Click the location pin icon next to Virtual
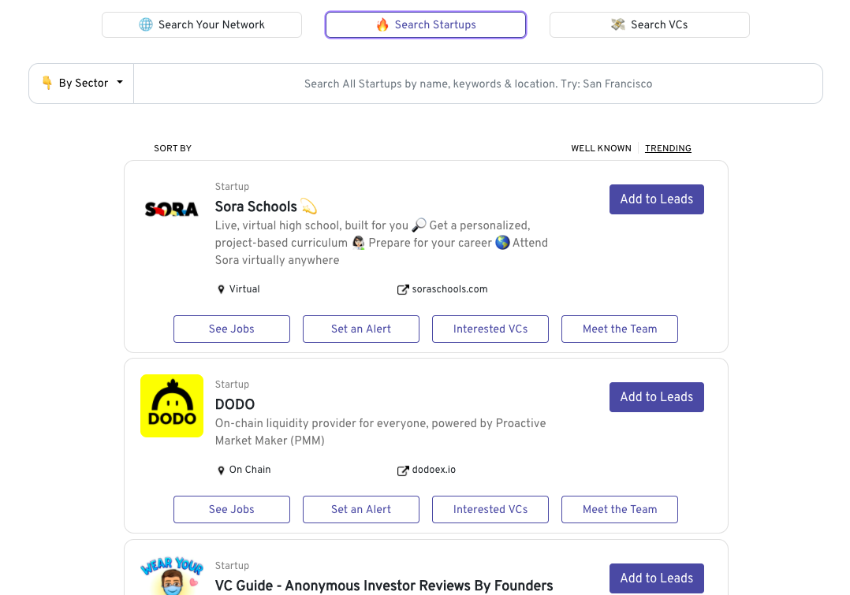The height and width of the screenshot is (595, 850). [x=222, y=290]
